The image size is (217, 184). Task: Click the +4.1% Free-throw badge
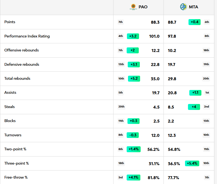pyautogui.click(x=133, y=178)
